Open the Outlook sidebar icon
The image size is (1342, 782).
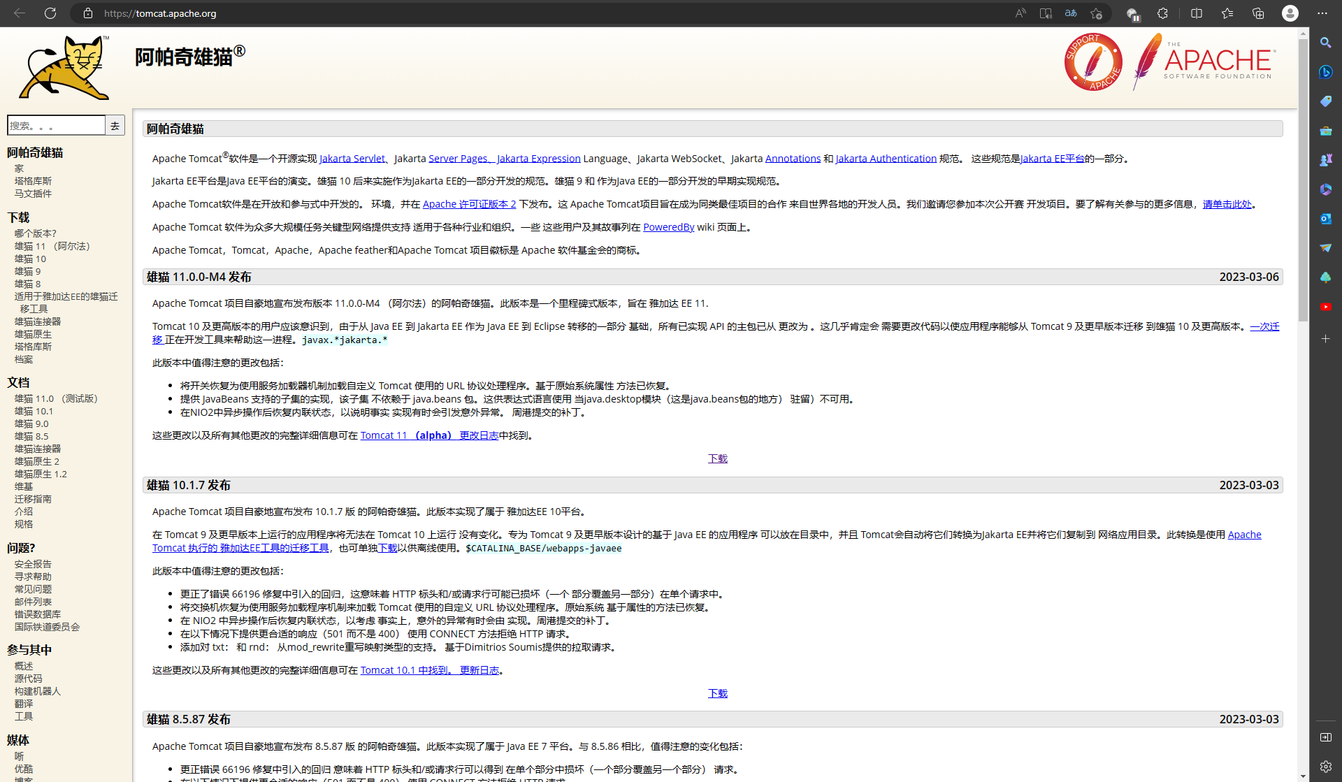(1325, 219)
